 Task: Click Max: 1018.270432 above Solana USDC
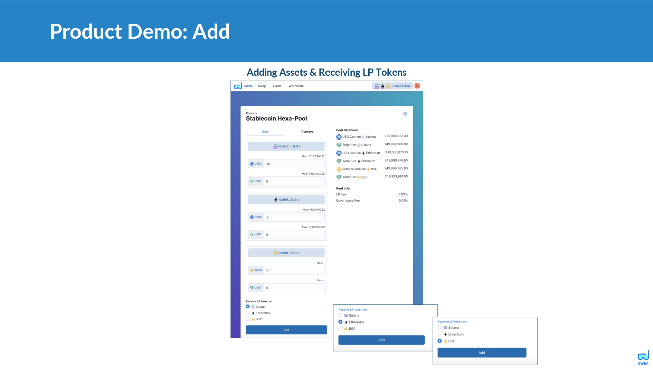pyautogui.click(x=313, y=156)
